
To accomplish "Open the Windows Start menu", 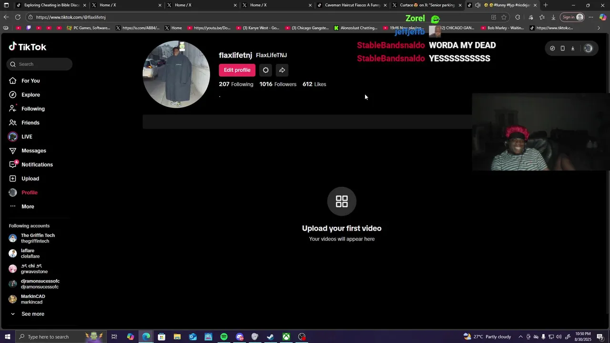I will point(7,337).
